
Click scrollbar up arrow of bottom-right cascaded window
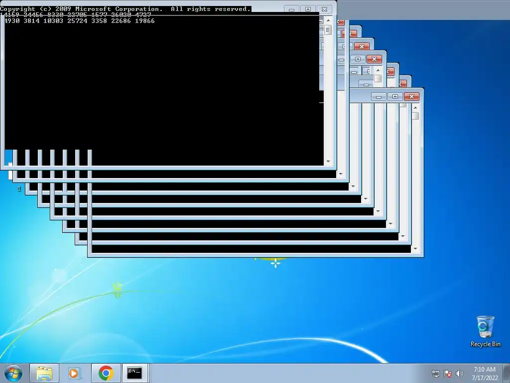pos(415,108)
